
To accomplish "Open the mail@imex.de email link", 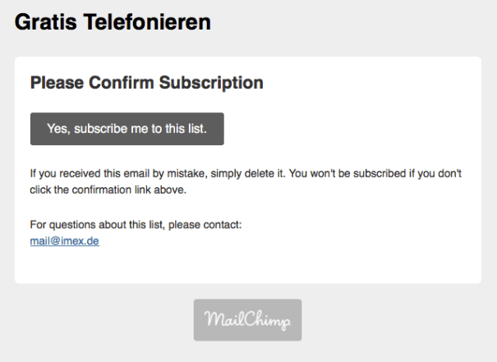I will pos(64,241).
